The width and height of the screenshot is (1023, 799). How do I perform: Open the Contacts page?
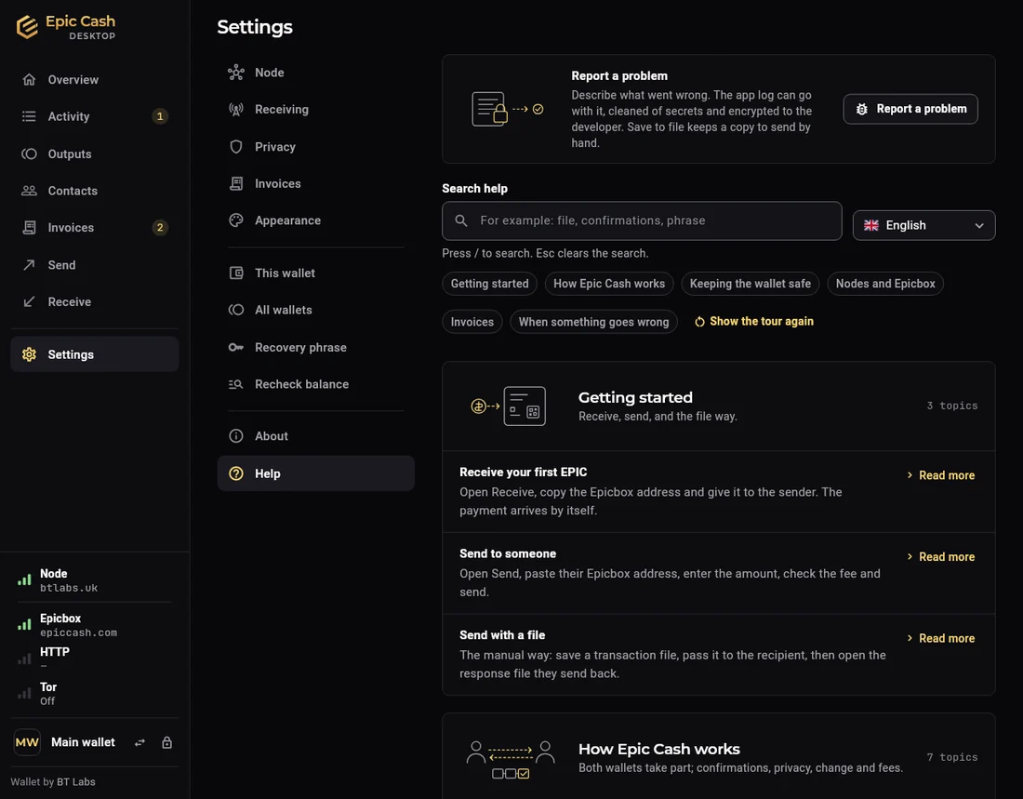point(95,191)
